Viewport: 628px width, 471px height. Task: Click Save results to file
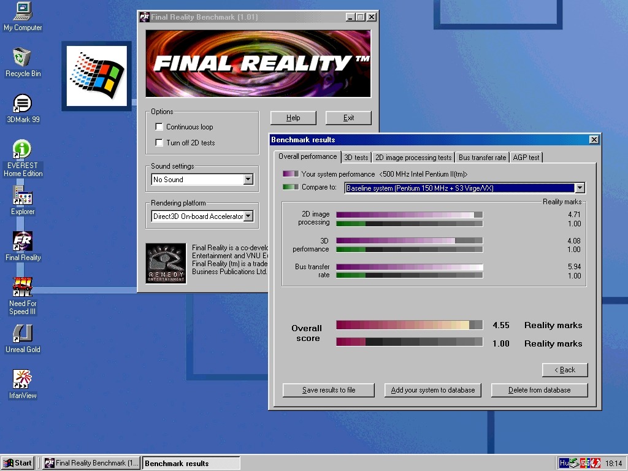(x=329, y=390)
